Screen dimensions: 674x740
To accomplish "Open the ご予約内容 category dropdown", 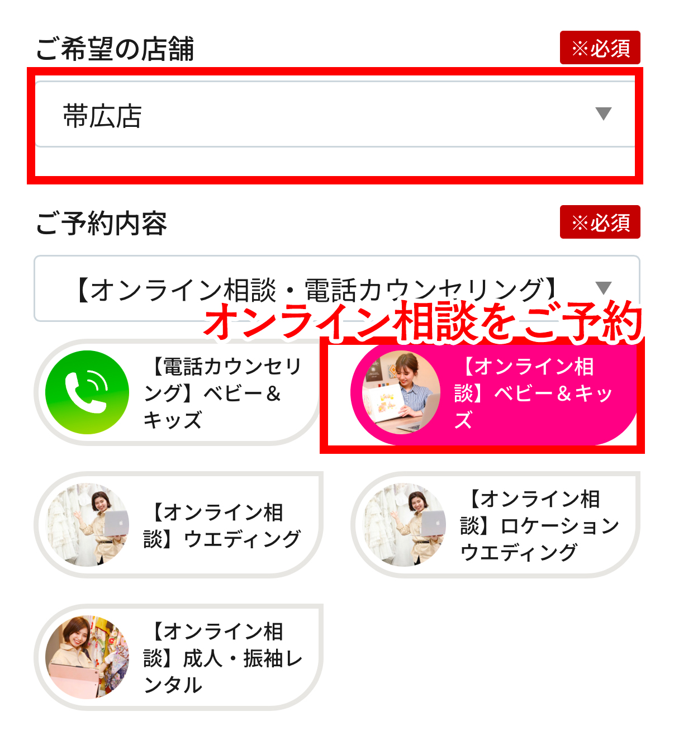I will (337, 288).
